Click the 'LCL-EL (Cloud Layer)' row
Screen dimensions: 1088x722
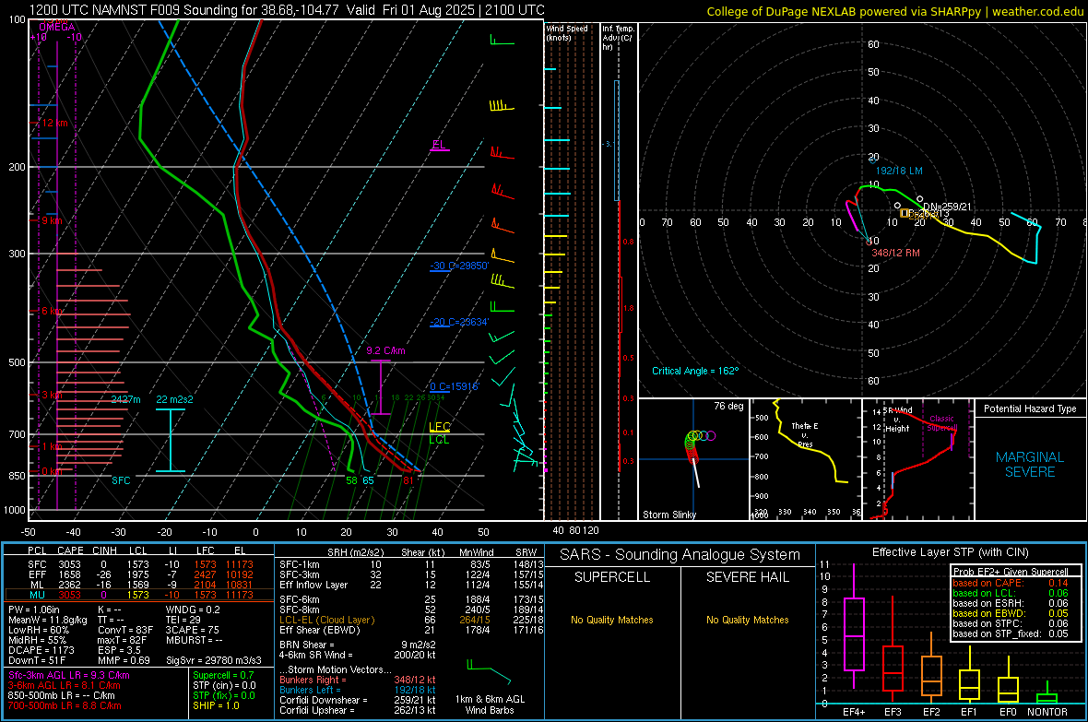411,620
